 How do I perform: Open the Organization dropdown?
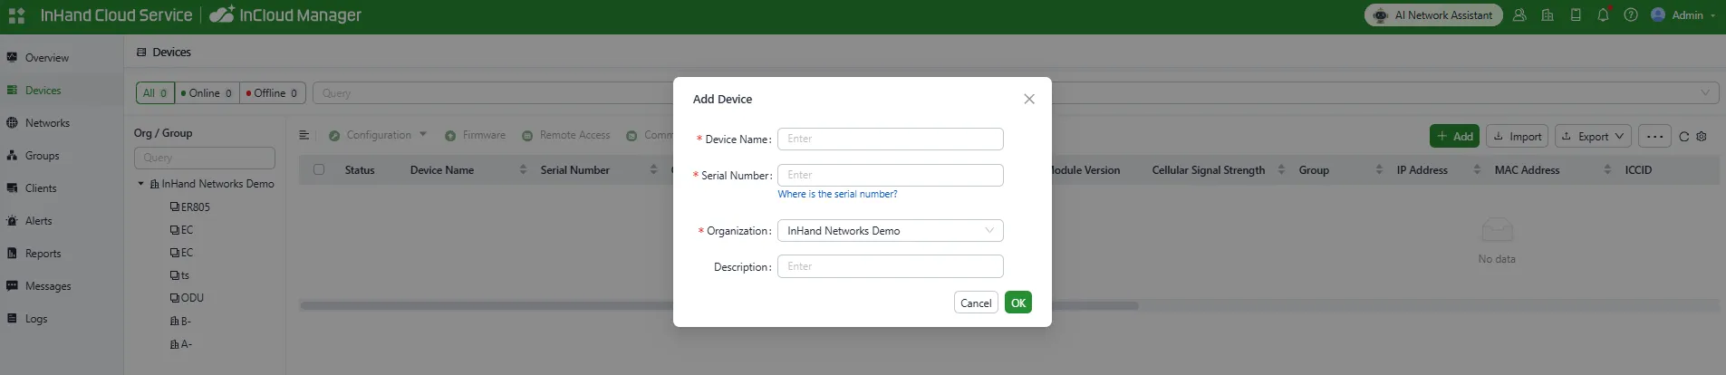click(x=890, y=231)
